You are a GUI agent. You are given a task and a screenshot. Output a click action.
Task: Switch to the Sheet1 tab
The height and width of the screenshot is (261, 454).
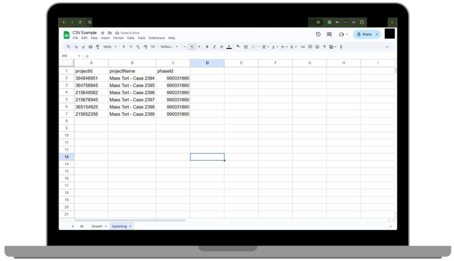[97, 226]
